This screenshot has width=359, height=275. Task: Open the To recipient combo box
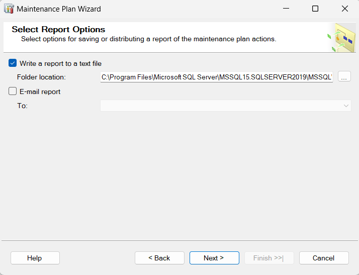tap(226, 106)
